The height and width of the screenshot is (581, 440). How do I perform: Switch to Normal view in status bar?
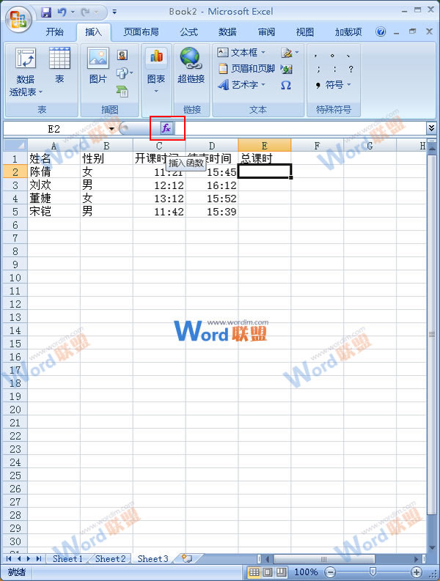click(x=254, y=572)
